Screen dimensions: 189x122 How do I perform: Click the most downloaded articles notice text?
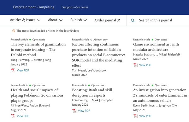tap(48, 31)
